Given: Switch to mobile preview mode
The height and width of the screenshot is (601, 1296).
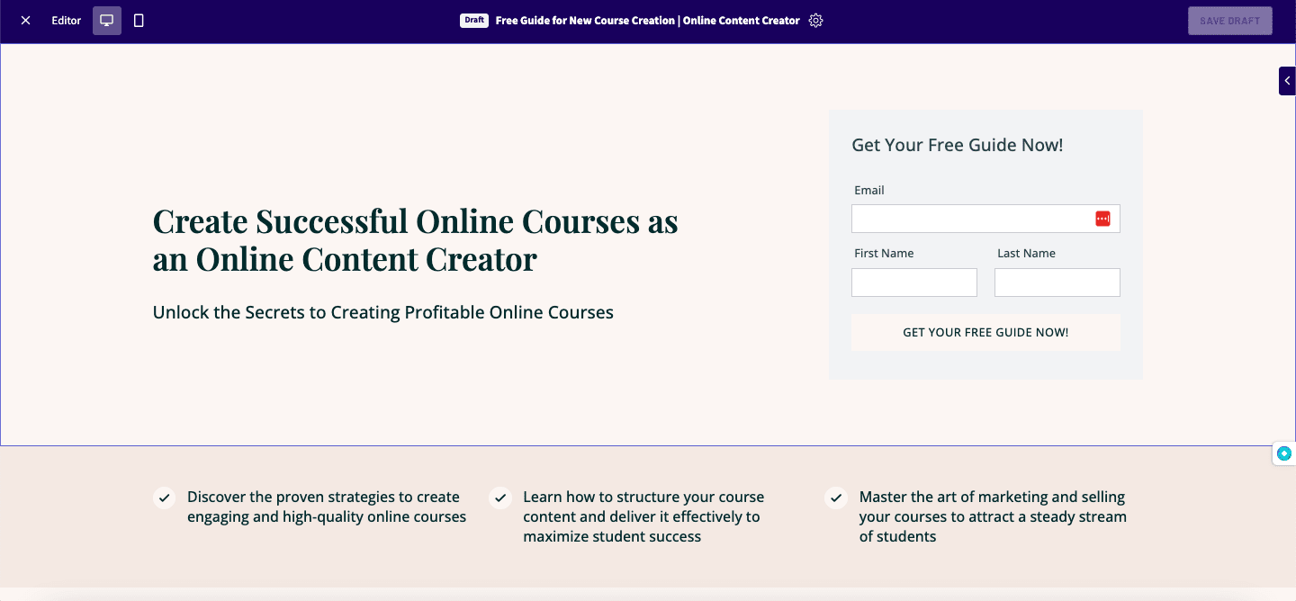Looking at the screenshot, I should tap(138, 20).
